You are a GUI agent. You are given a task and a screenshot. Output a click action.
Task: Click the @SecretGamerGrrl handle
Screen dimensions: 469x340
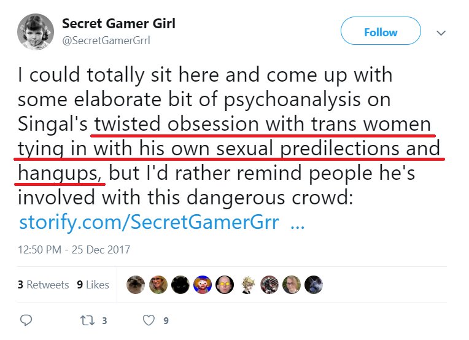106,41
